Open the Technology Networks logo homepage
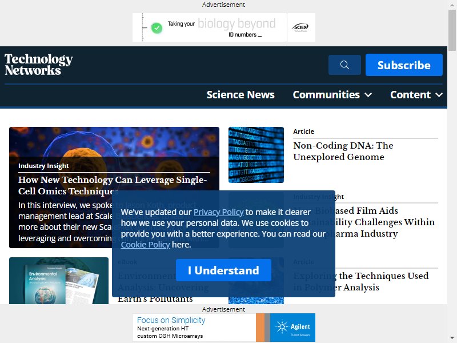The width and height of the screenshot is (457, 343). point(38,65)
